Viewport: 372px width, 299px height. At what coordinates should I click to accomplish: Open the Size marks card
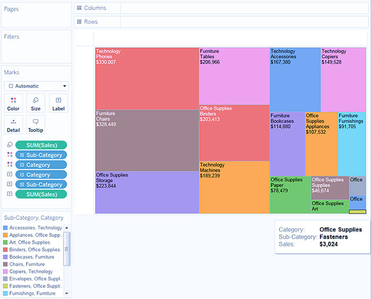(x=36, y=103)
